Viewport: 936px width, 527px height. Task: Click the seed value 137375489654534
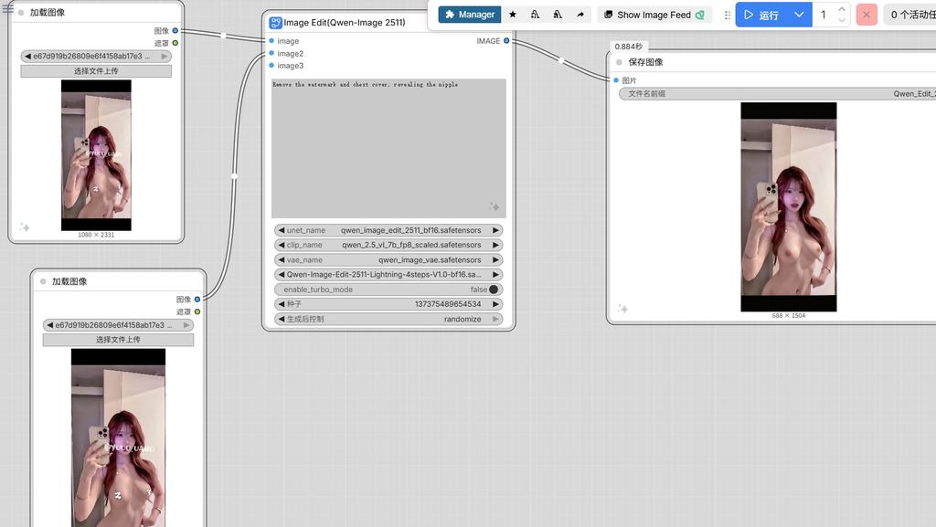448,304
